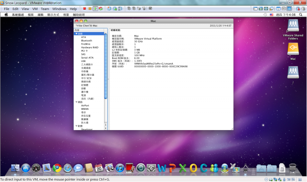Open the VMware Edit menu
Image resolution: width=307 pixels, height=182 pixels.
pyautogui.click(x=15, y=9)
